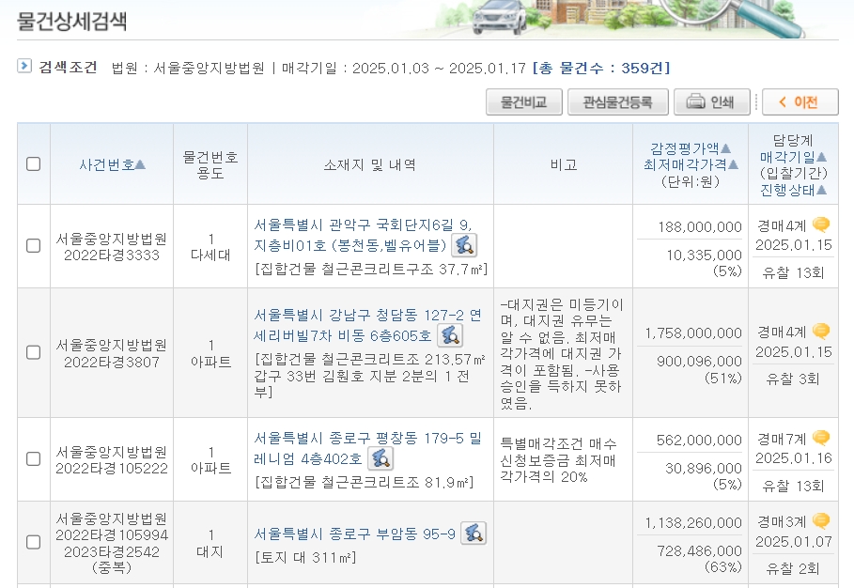Open map icon for 평창동 179-5 밀레니엄 property
Image resolution: width=854 pixels, height=588 pixels.
click(x=380, y=458)
